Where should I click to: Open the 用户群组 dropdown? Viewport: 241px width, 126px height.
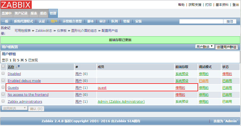tap(205, 46)
